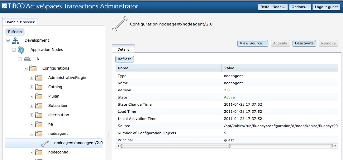
Task: Click the distribution folder icon
Action: [39, 115]
